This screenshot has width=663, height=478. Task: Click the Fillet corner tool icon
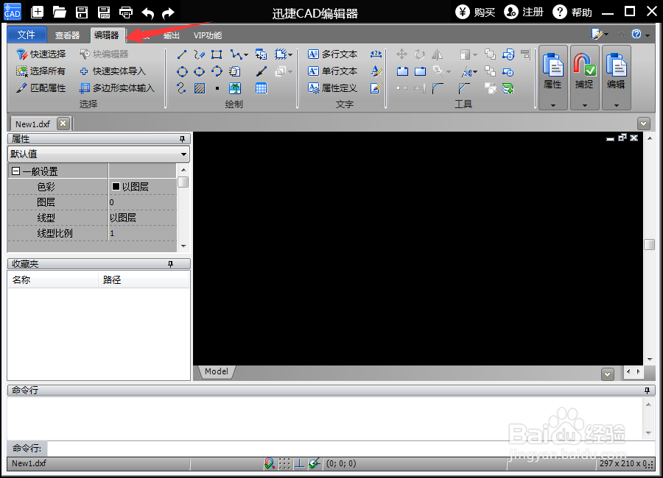click(x=438, y=88)
